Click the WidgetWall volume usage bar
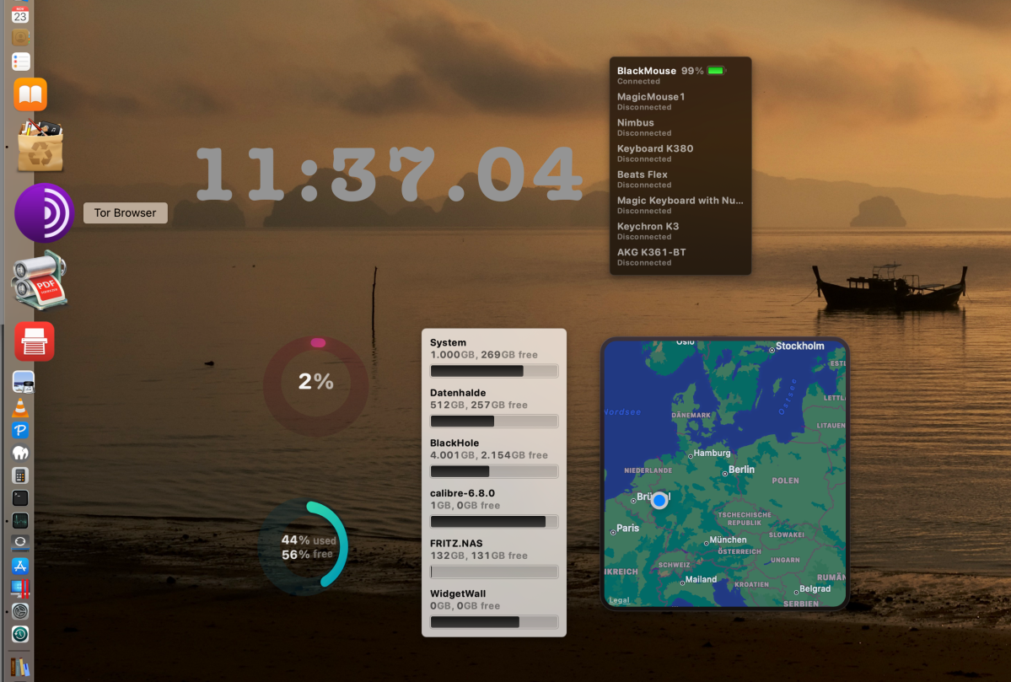Image resolution: width=1011 pixels, height=682 pixels. [494, 622]
